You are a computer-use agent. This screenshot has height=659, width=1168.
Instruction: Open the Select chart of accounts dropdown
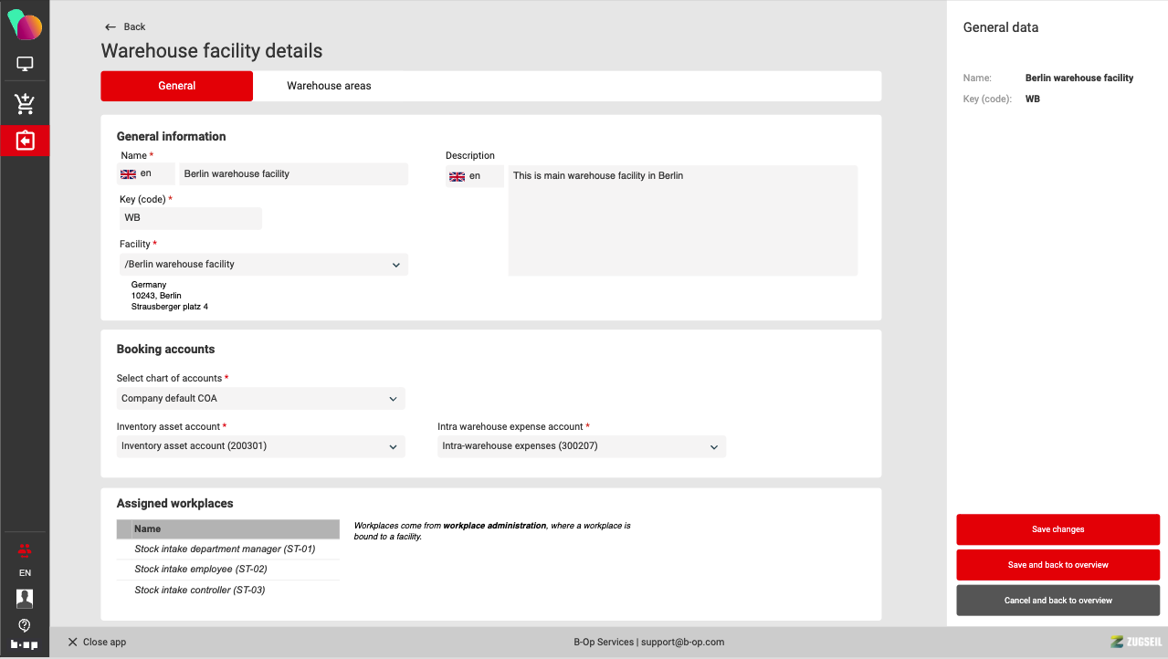click(x=260, y=399)
